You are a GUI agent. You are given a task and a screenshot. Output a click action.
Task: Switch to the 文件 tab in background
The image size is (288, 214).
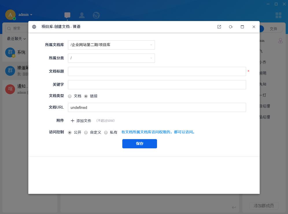click(273, 29)
